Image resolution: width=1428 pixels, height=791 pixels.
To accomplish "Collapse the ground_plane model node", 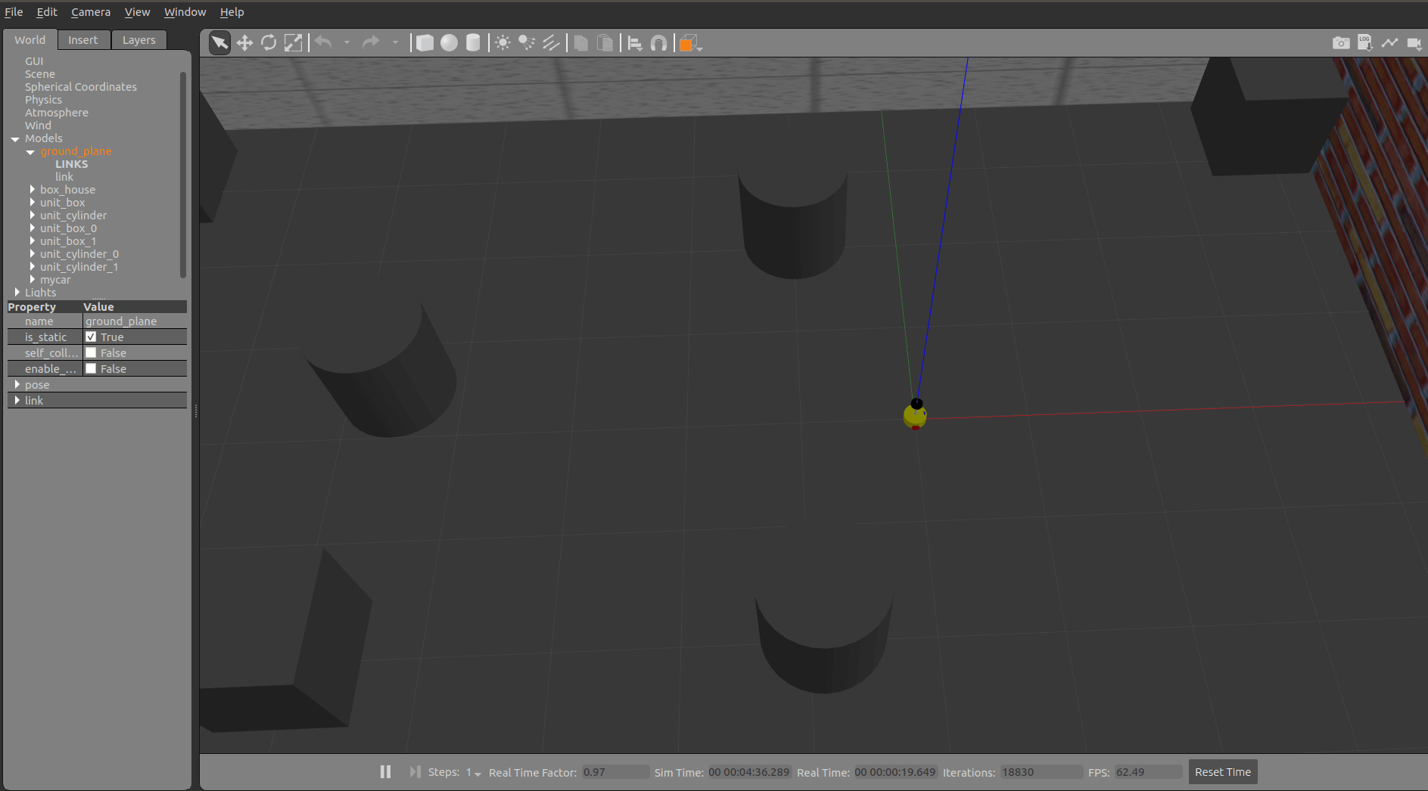I will [30, 152].
